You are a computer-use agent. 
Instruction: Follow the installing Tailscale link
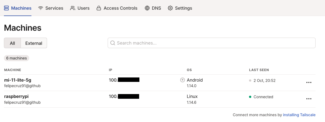pos(299,115)
